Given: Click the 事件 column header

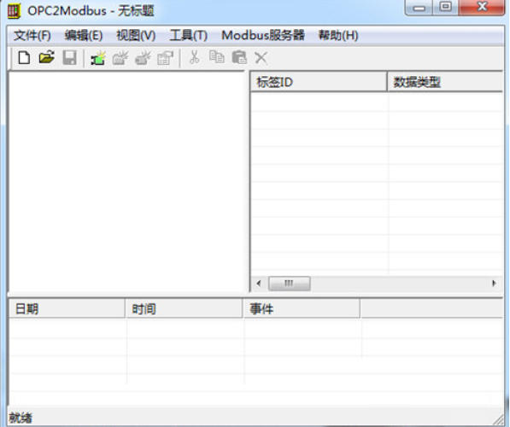Looking at the screenshot, I should point(302,308).
